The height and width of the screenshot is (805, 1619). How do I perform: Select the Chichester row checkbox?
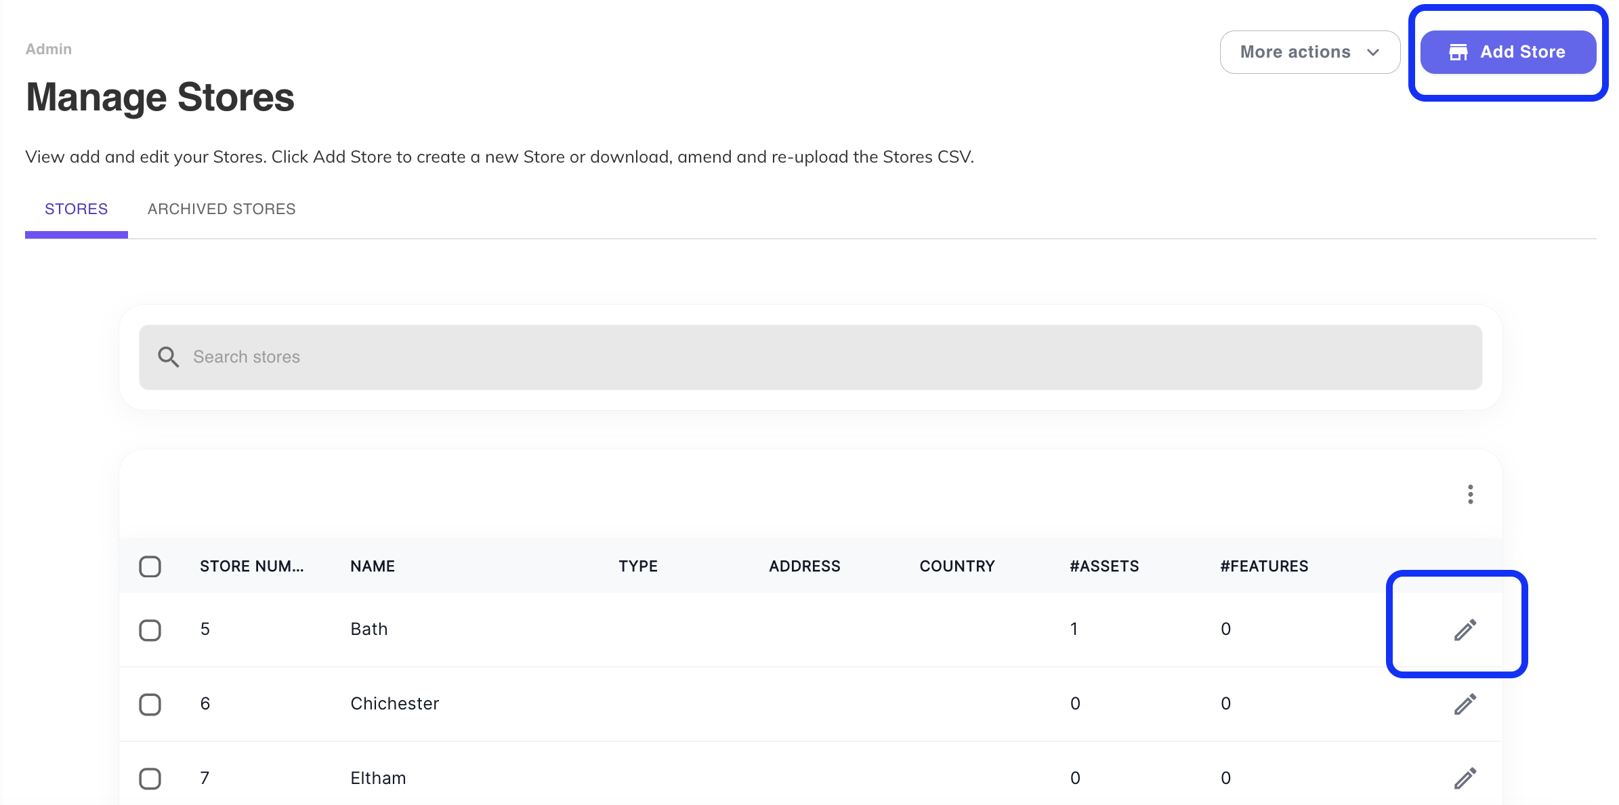click(x=150, y=704)
